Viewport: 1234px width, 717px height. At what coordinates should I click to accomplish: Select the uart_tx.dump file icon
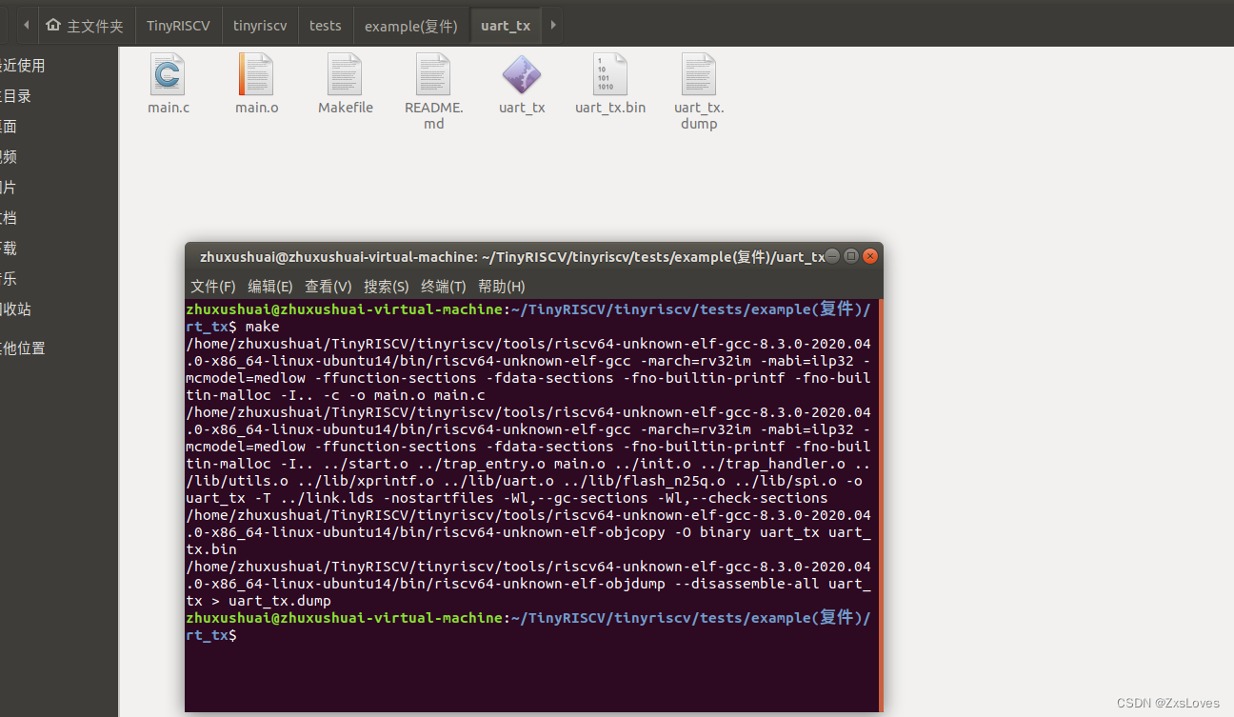pyautogui.click(x=699, y=73)
